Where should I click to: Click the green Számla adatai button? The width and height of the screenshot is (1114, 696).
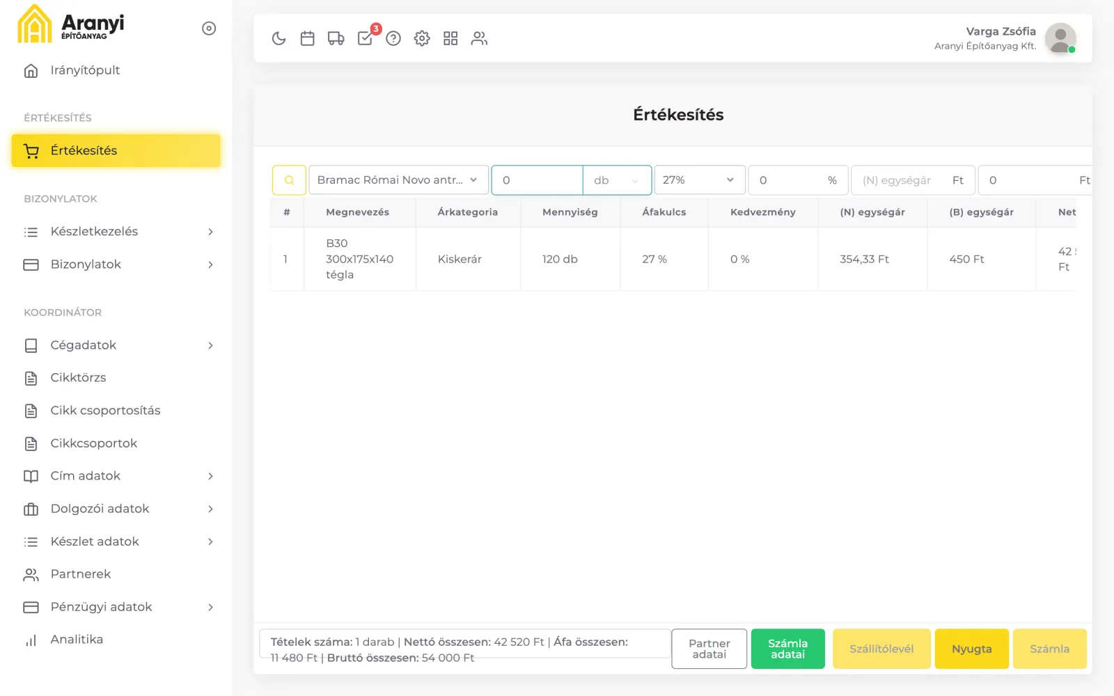click(788, 649)
